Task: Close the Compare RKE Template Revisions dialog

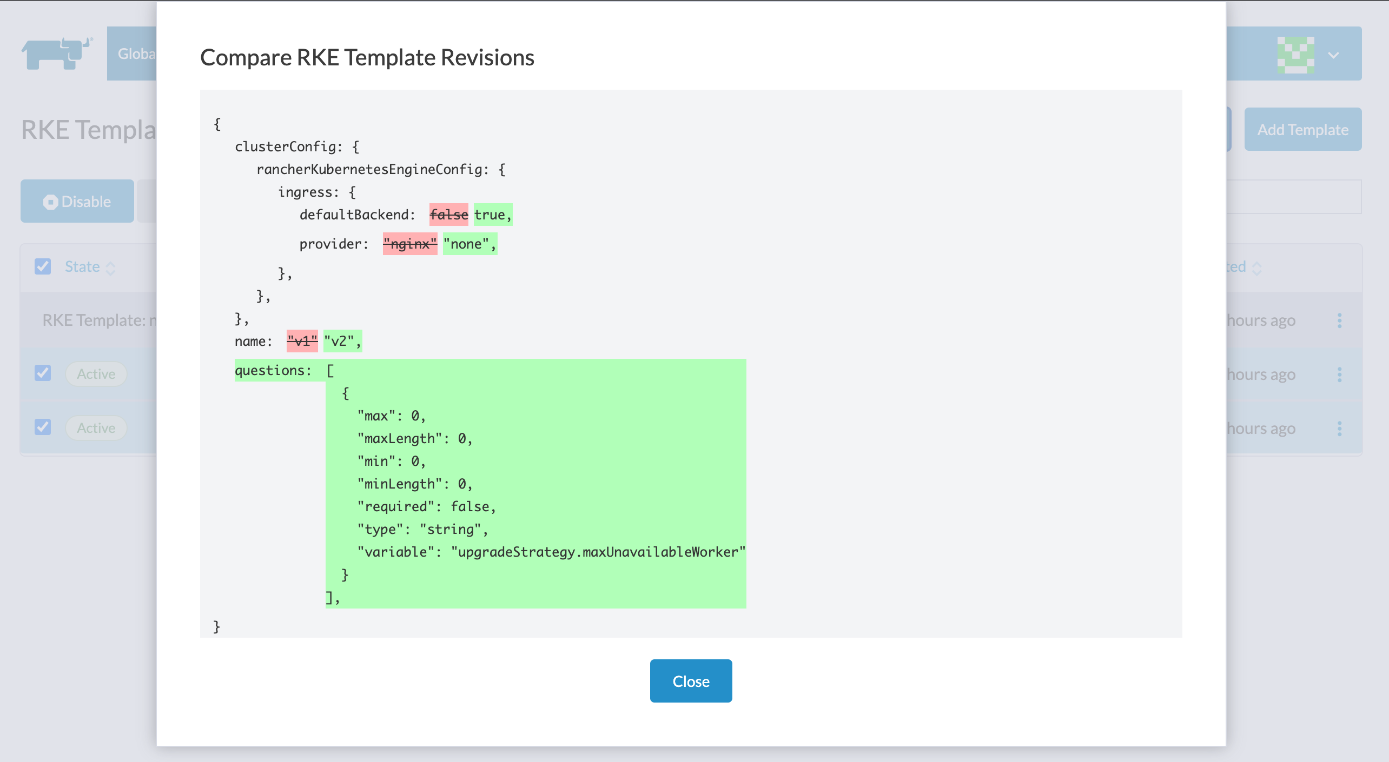Action: [x=691, y=681]
